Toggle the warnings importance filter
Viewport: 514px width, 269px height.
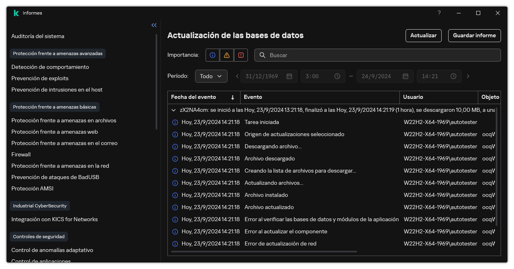click(226, 55)
